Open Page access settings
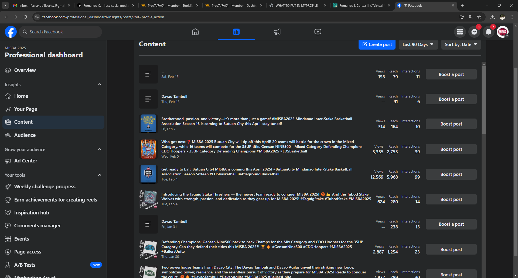This screenshot has height=278, width=518. 53,252
